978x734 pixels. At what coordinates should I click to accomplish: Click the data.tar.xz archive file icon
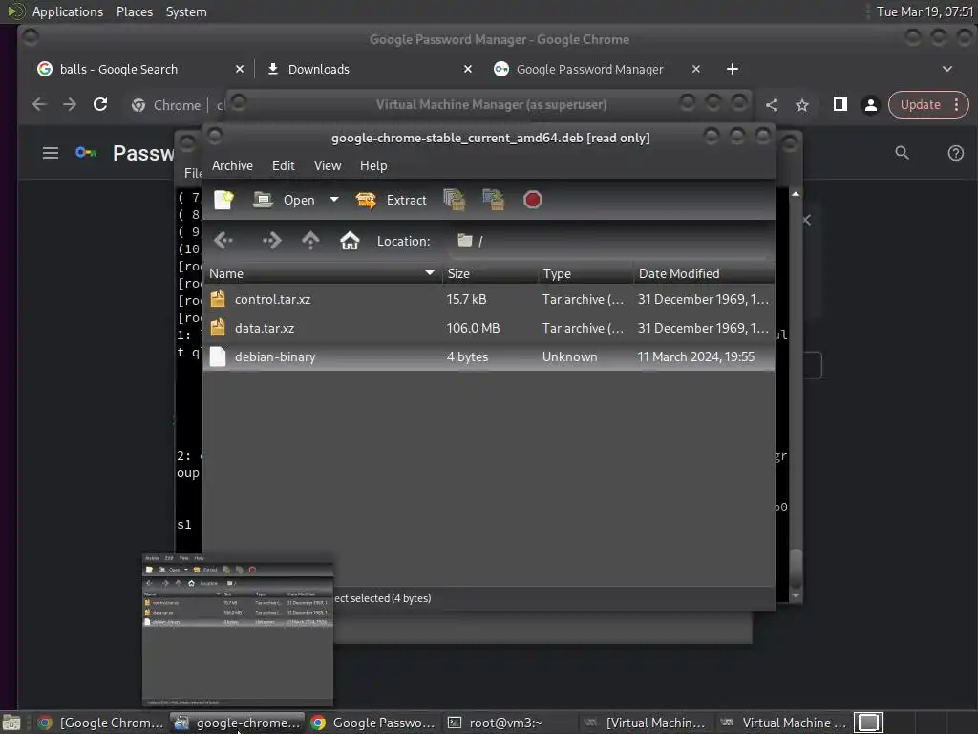pos(218,328)
